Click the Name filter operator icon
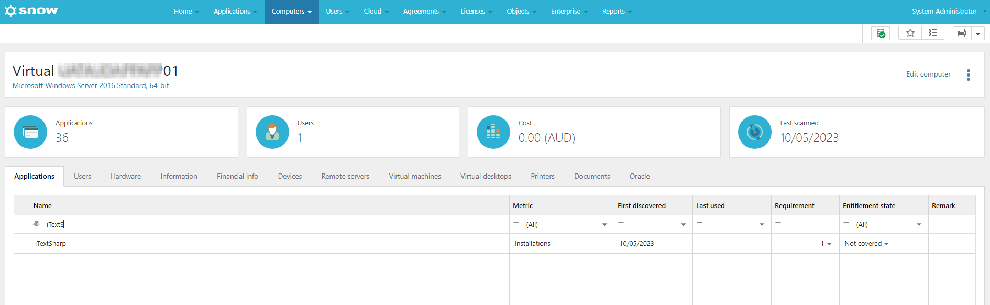990x305 pixels. [37, 224]
